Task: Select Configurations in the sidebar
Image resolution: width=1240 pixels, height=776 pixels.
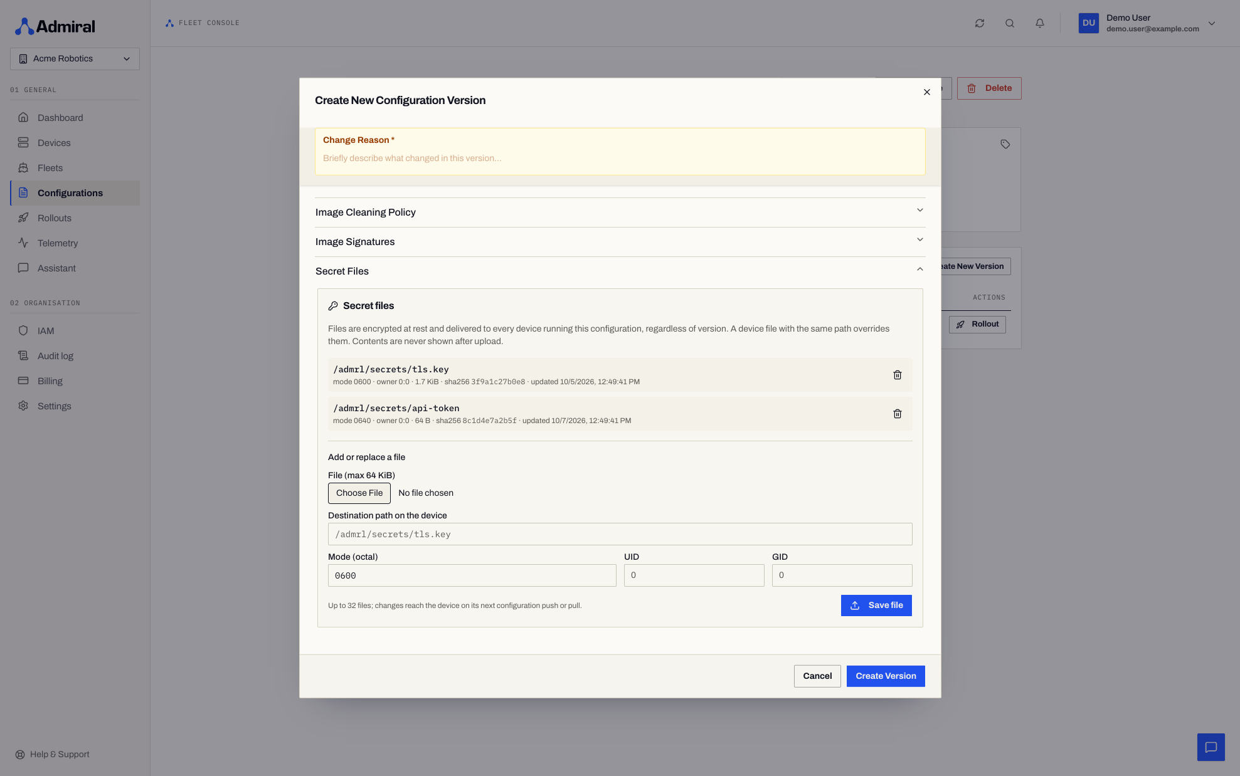Action: [x=75, y=193]
